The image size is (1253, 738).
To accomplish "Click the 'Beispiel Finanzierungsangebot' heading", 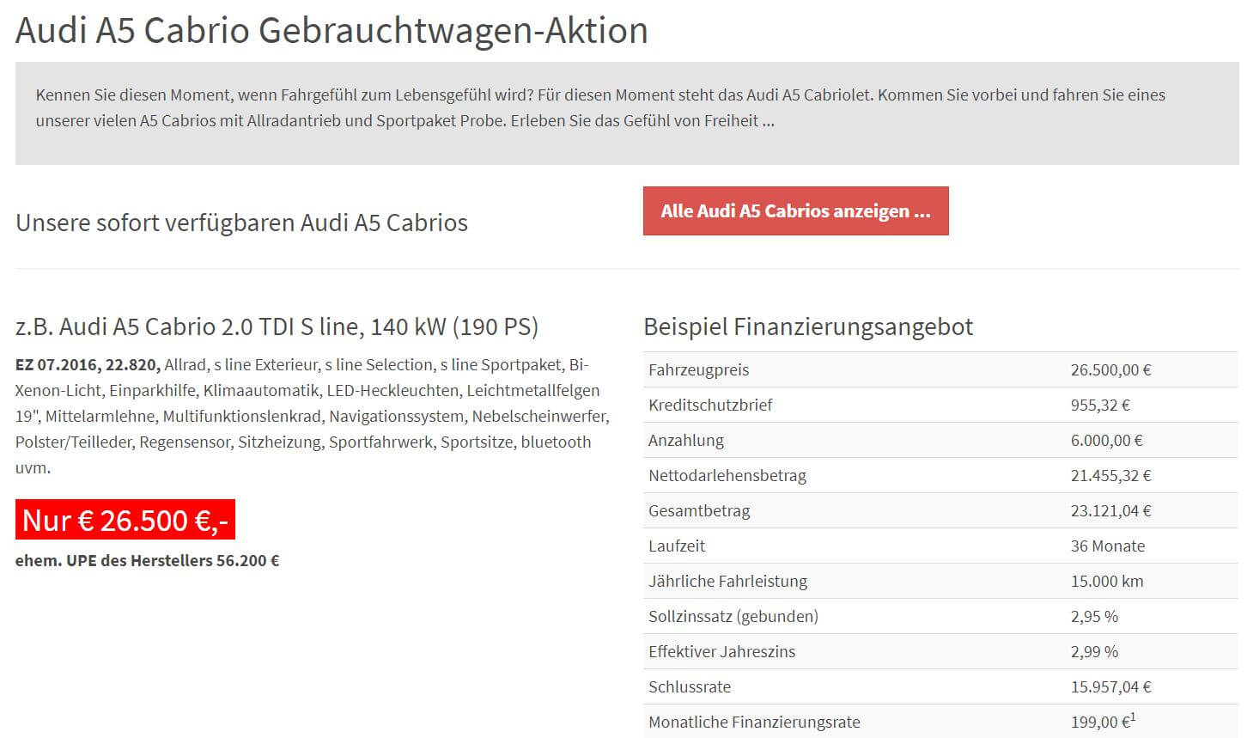I will coord(808,327).
